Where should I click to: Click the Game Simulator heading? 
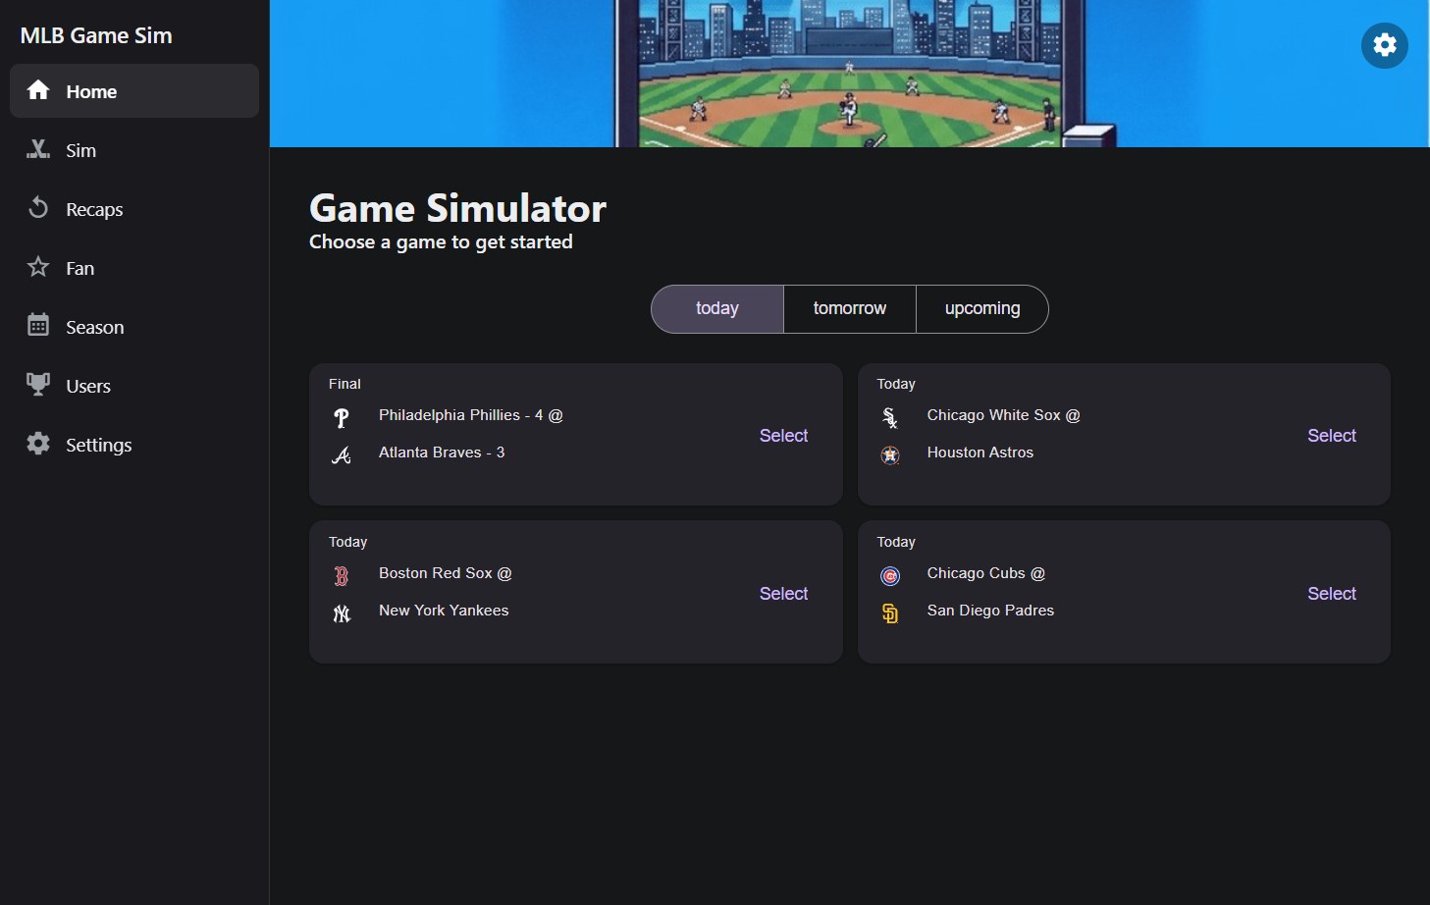(457, 208)
